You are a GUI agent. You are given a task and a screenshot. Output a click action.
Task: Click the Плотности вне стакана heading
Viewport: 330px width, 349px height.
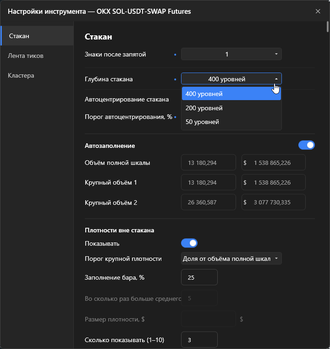[119, 230]
